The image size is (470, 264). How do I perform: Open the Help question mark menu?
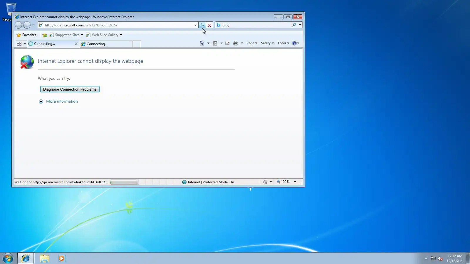[x=296, y=43]
